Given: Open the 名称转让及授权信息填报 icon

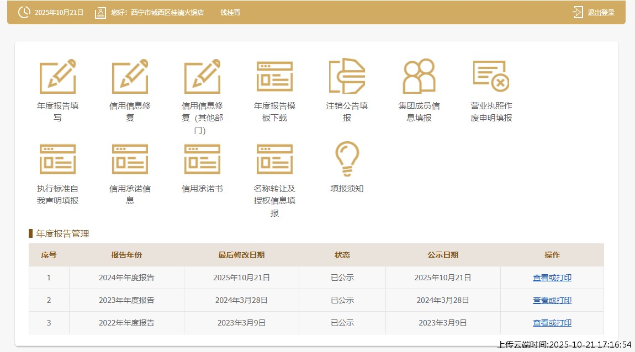Looking at the screenshot, I should (x=274, y=159).
